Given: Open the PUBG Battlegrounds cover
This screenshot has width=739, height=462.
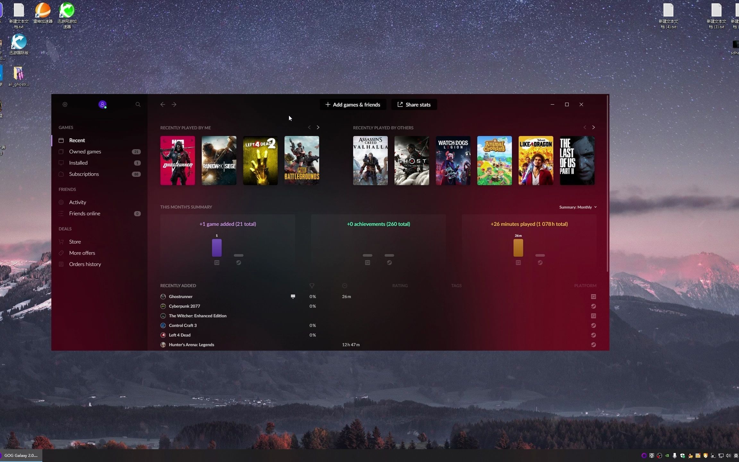Looking at the screenshot, I should click(x=302, y=160).
